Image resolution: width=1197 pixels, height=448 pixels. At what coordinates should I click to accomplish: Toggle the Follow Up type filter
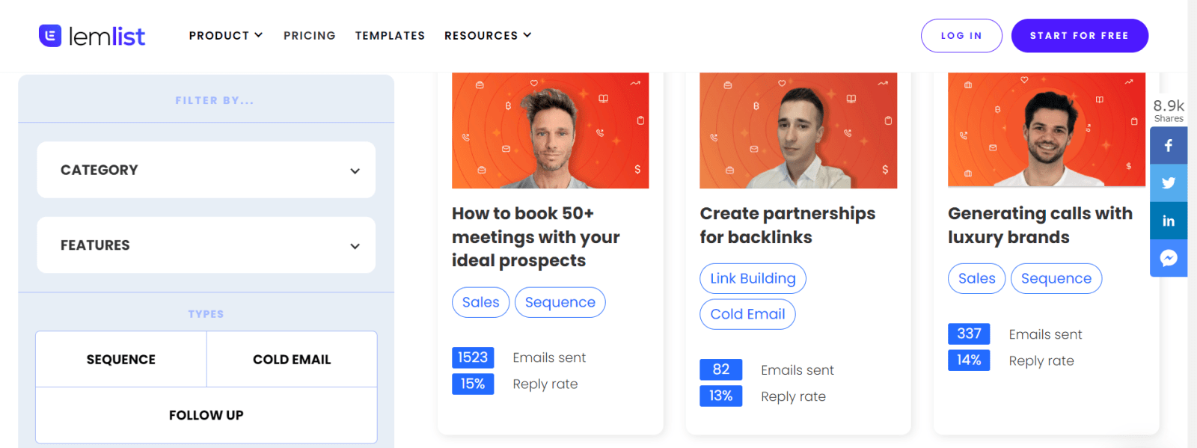tap(206, 415)
